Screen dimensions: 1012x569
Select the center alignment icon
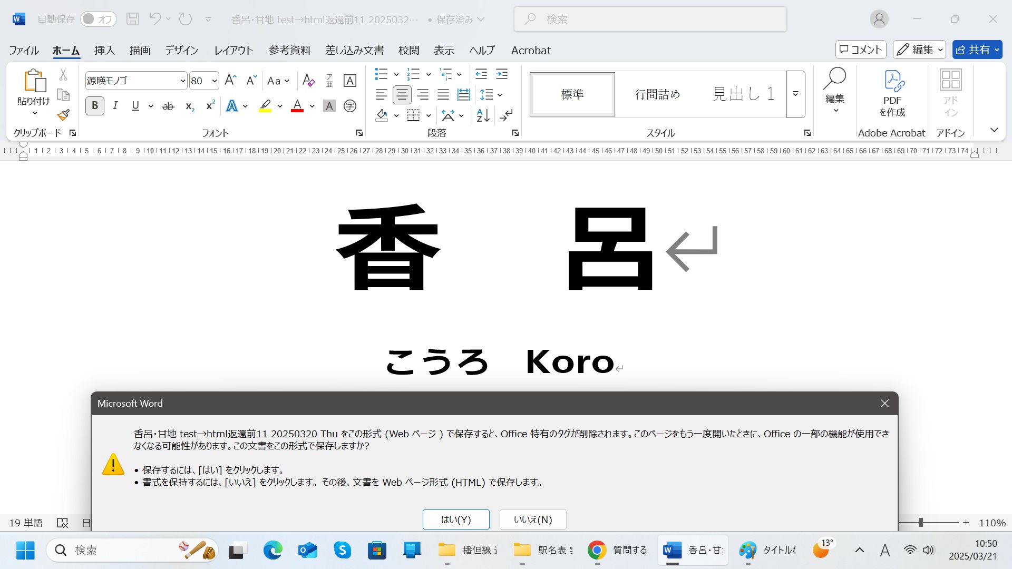tap(402, 95)
